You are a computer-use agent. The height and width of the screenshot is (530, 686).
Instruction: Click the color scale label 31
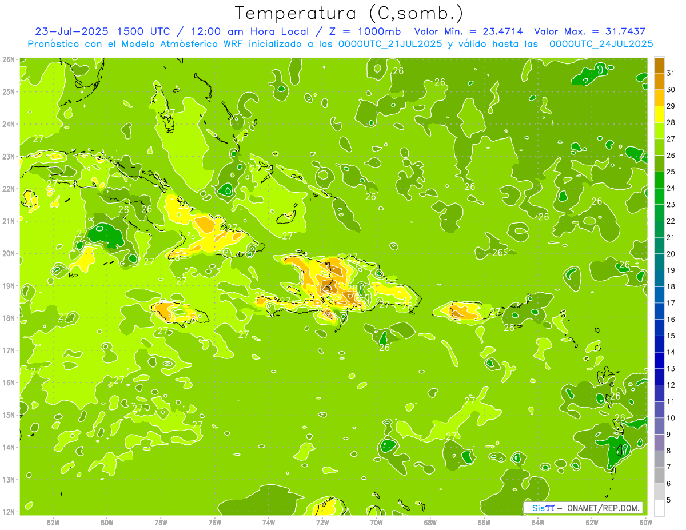point(671,73)
